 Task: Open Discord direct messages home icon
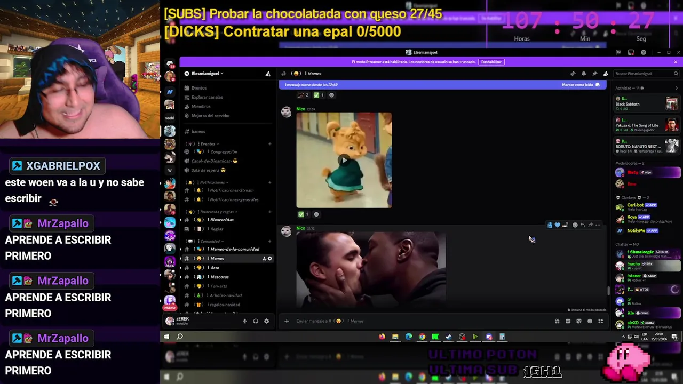[170, 63]
